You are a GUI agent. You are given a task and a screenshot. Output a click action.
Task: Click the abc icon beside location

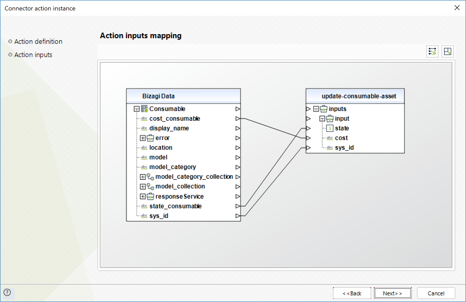pos(144,147)
